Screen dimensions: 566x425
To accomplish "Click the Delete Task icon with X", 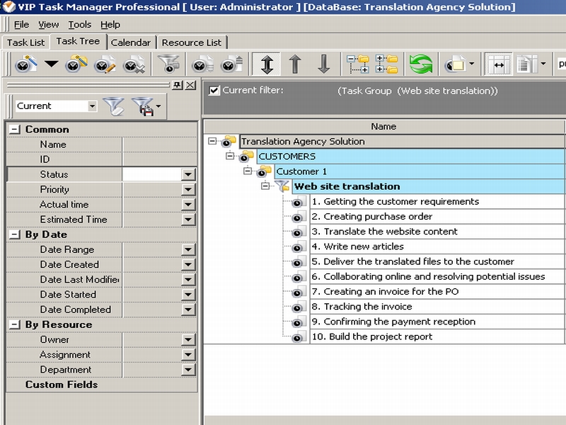I will click(x=134, y=64).
